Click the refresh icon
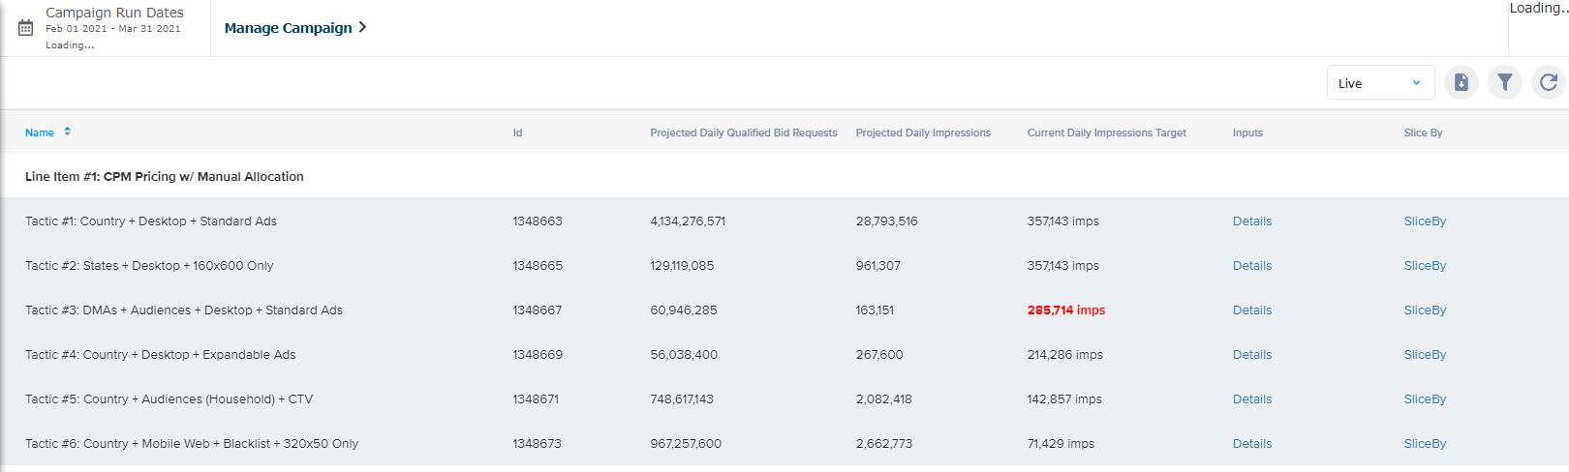 (x=1548, y=83)
